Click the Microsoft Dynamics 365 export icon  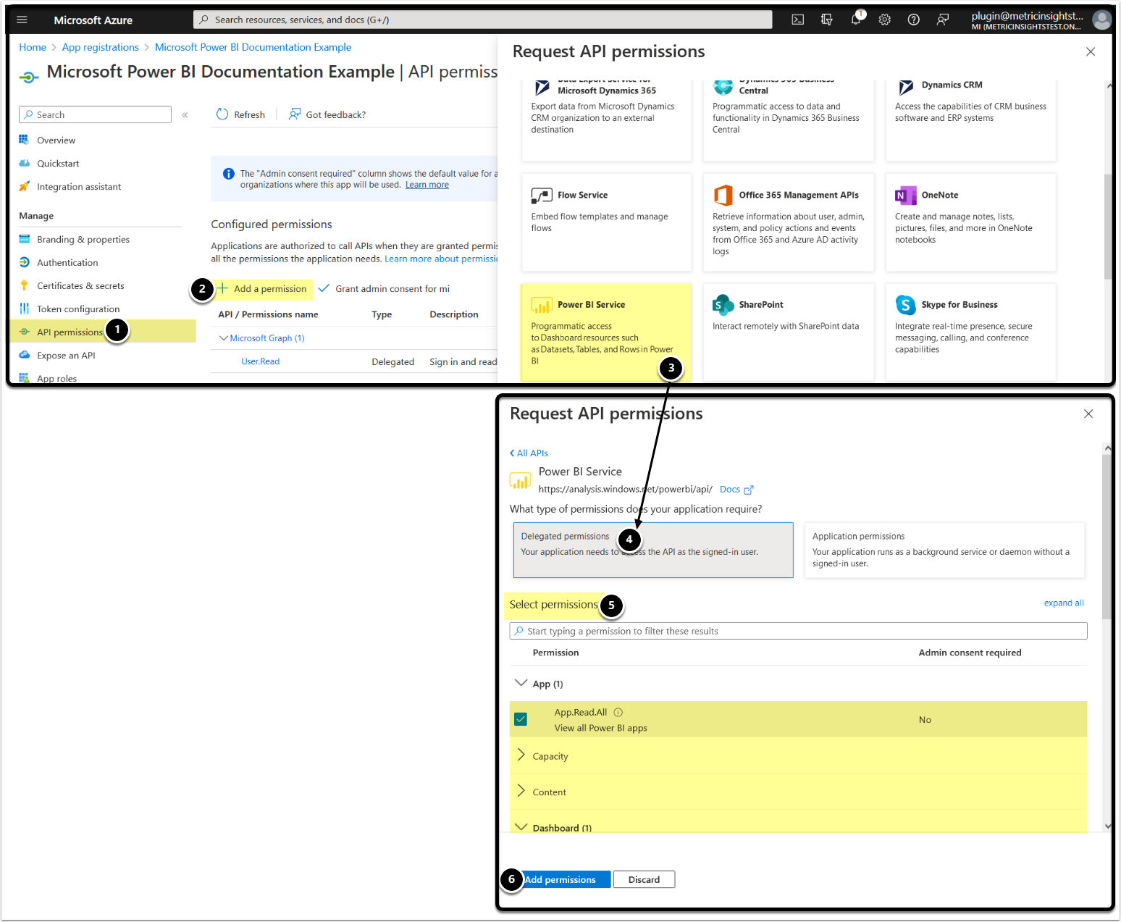tap(542, 88)
